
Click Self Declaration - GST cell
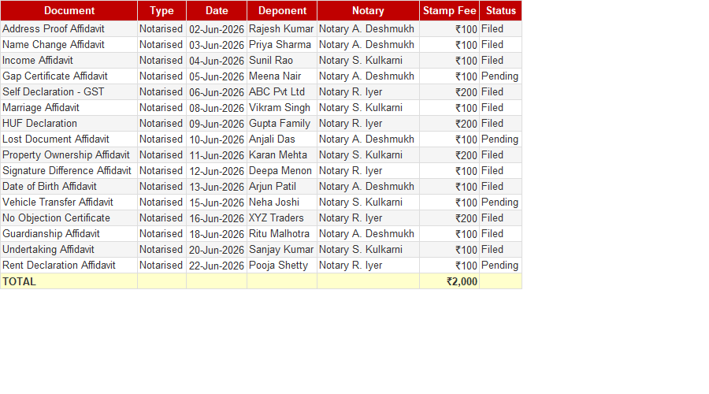69,92
